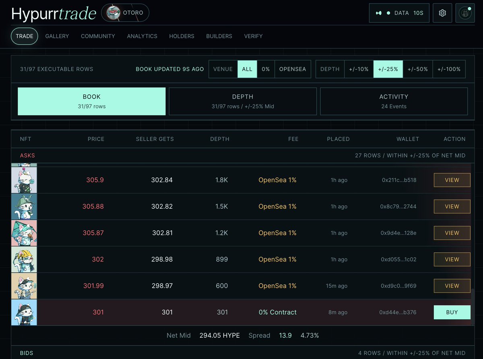Open the NFT thumbnail priced 305.9

coord(24,180)
